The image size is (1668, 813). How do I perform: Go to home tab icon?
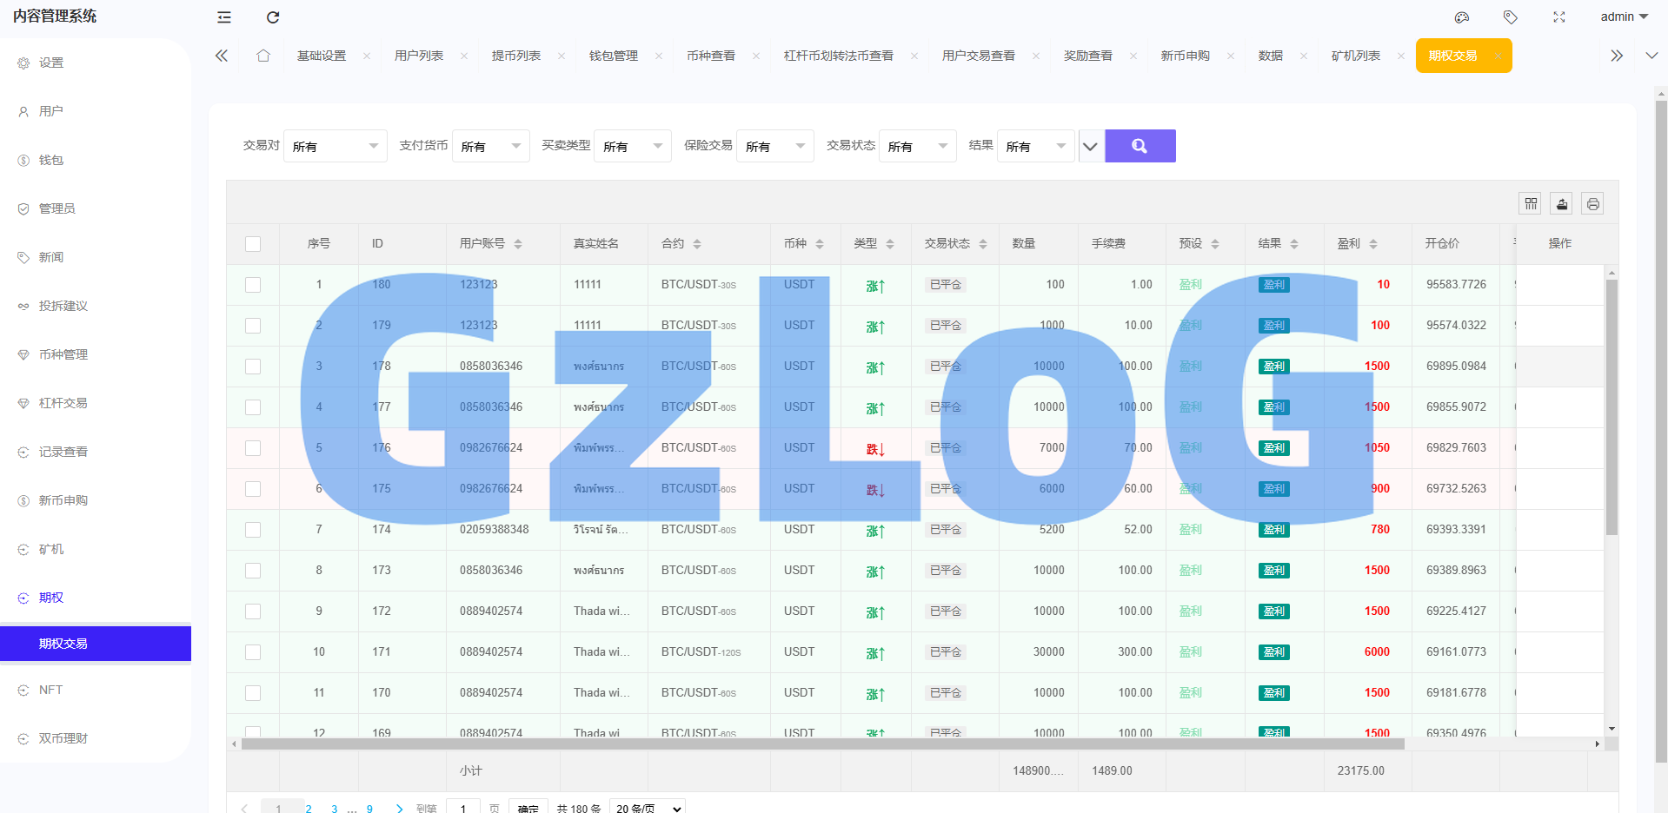tap(263, 56)
